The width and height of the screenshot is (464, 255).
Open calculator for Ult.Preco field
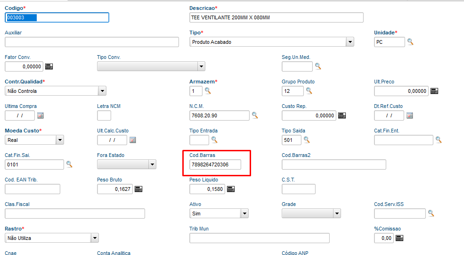click(x=434, y=91)
